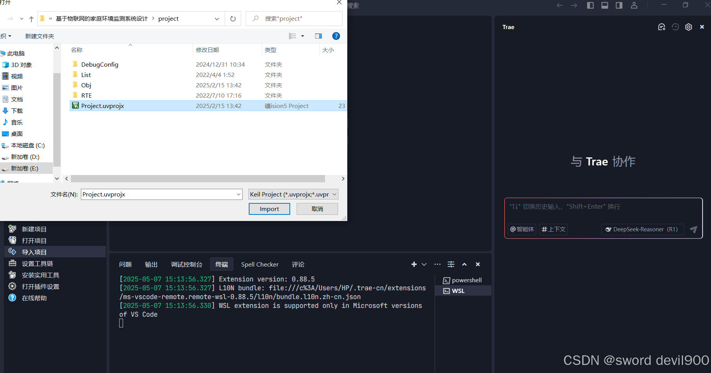Select the WSL terminal
This screenshot has width=711, height=373.
pyautogui.click(x=463, y=291)
